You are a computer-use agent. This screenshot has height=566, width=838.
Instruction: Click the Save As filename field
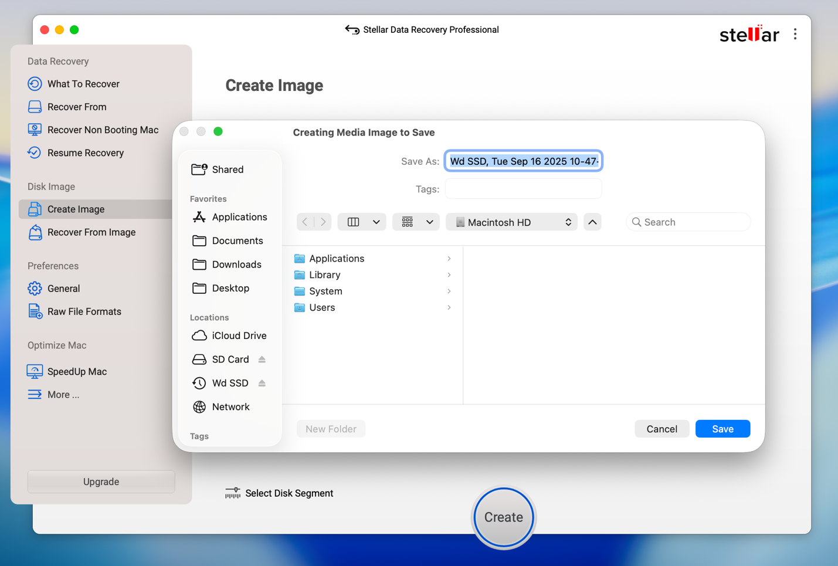pos(523,161)
